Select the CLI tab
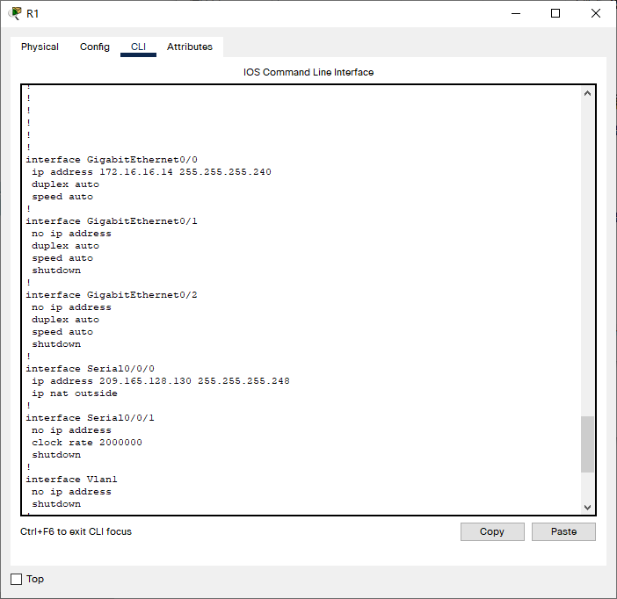 (x=138, y=47)
